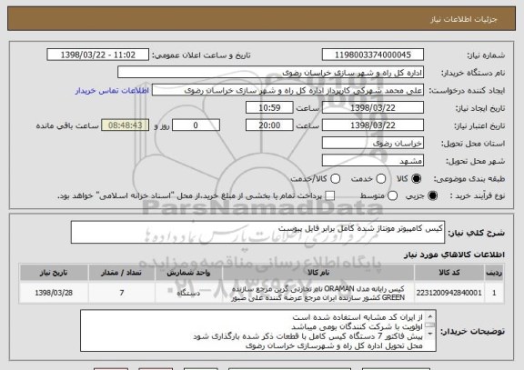Click the دستگاه unit cell
The image size is (524, 370).
click(188, 293)
